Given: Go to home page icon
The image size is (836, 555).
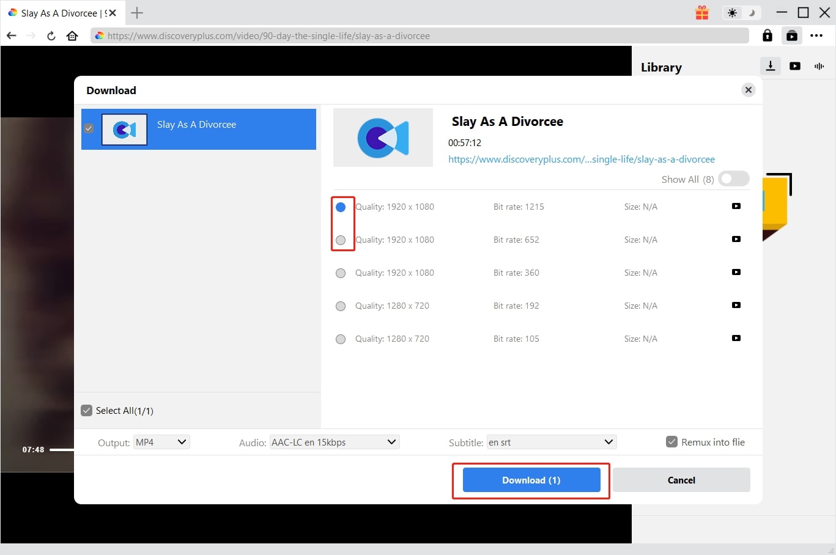Looking at the screenshot, I should (72, 35).
